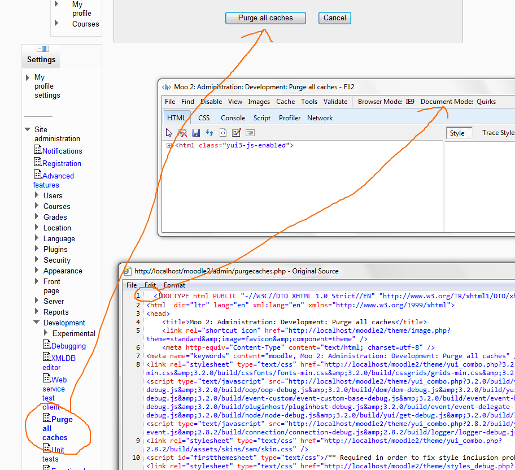Switch to the CSS tab
The height and width of the screenshot is (470, 515).
(204, 118)
